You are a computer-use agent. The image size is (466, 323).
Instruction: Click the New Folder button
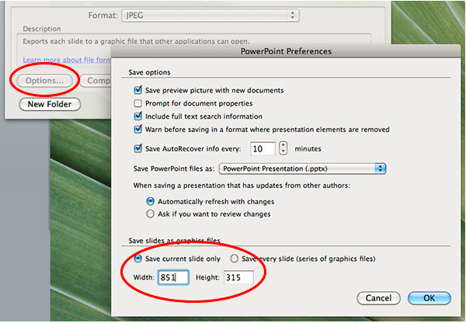(x=50, y=104)
